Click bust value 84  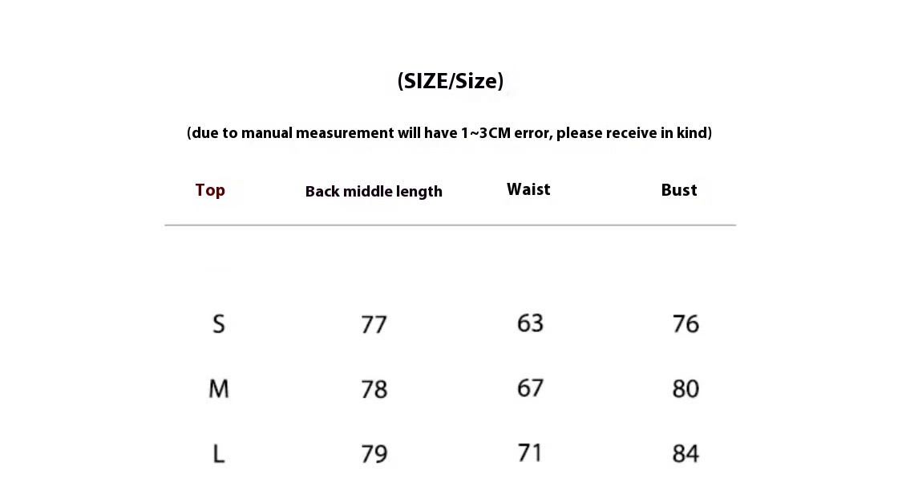686,454
